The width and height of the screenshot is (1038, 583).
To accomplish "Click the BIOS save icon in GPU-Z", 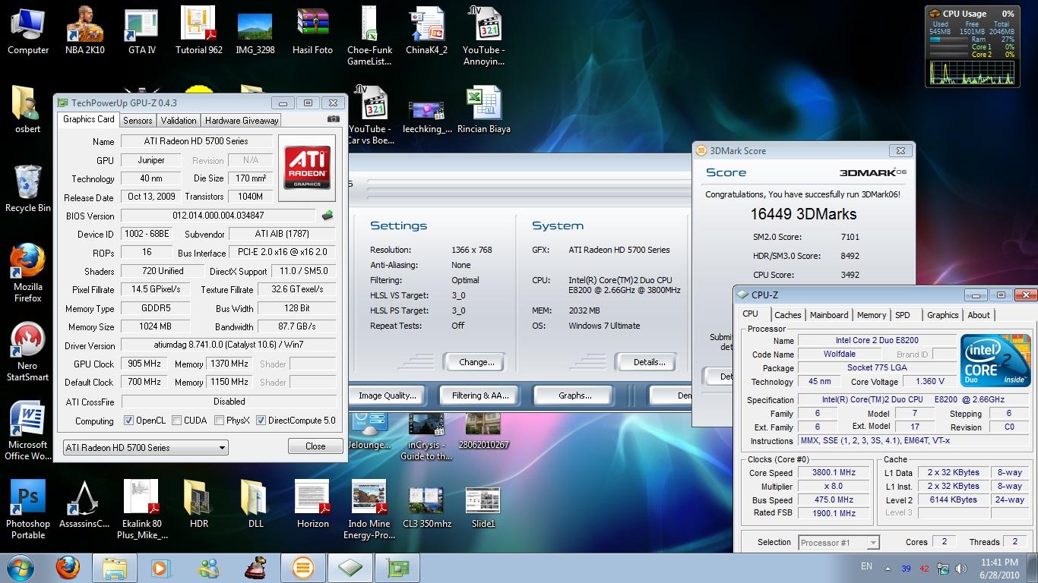I will click(x=328, y=216).
